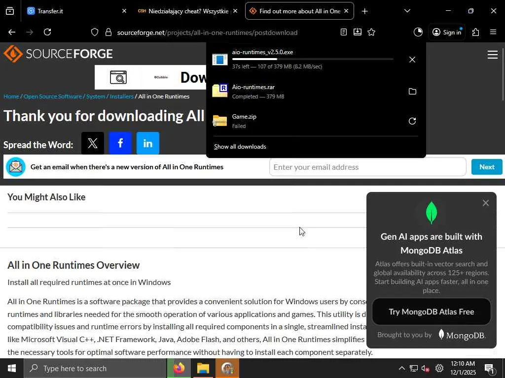
Task: Select the Find out more about All in One tab
Action: click(299, 11)
